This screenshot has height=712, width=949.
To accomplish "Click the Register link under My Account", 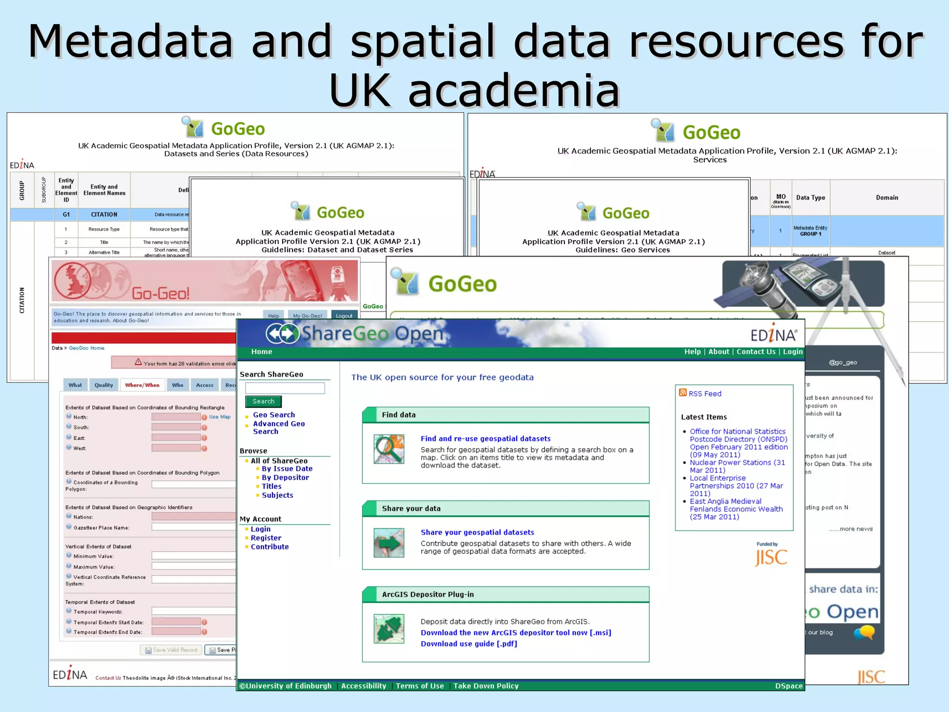I will pyautogui.click(x=266, y=538).
